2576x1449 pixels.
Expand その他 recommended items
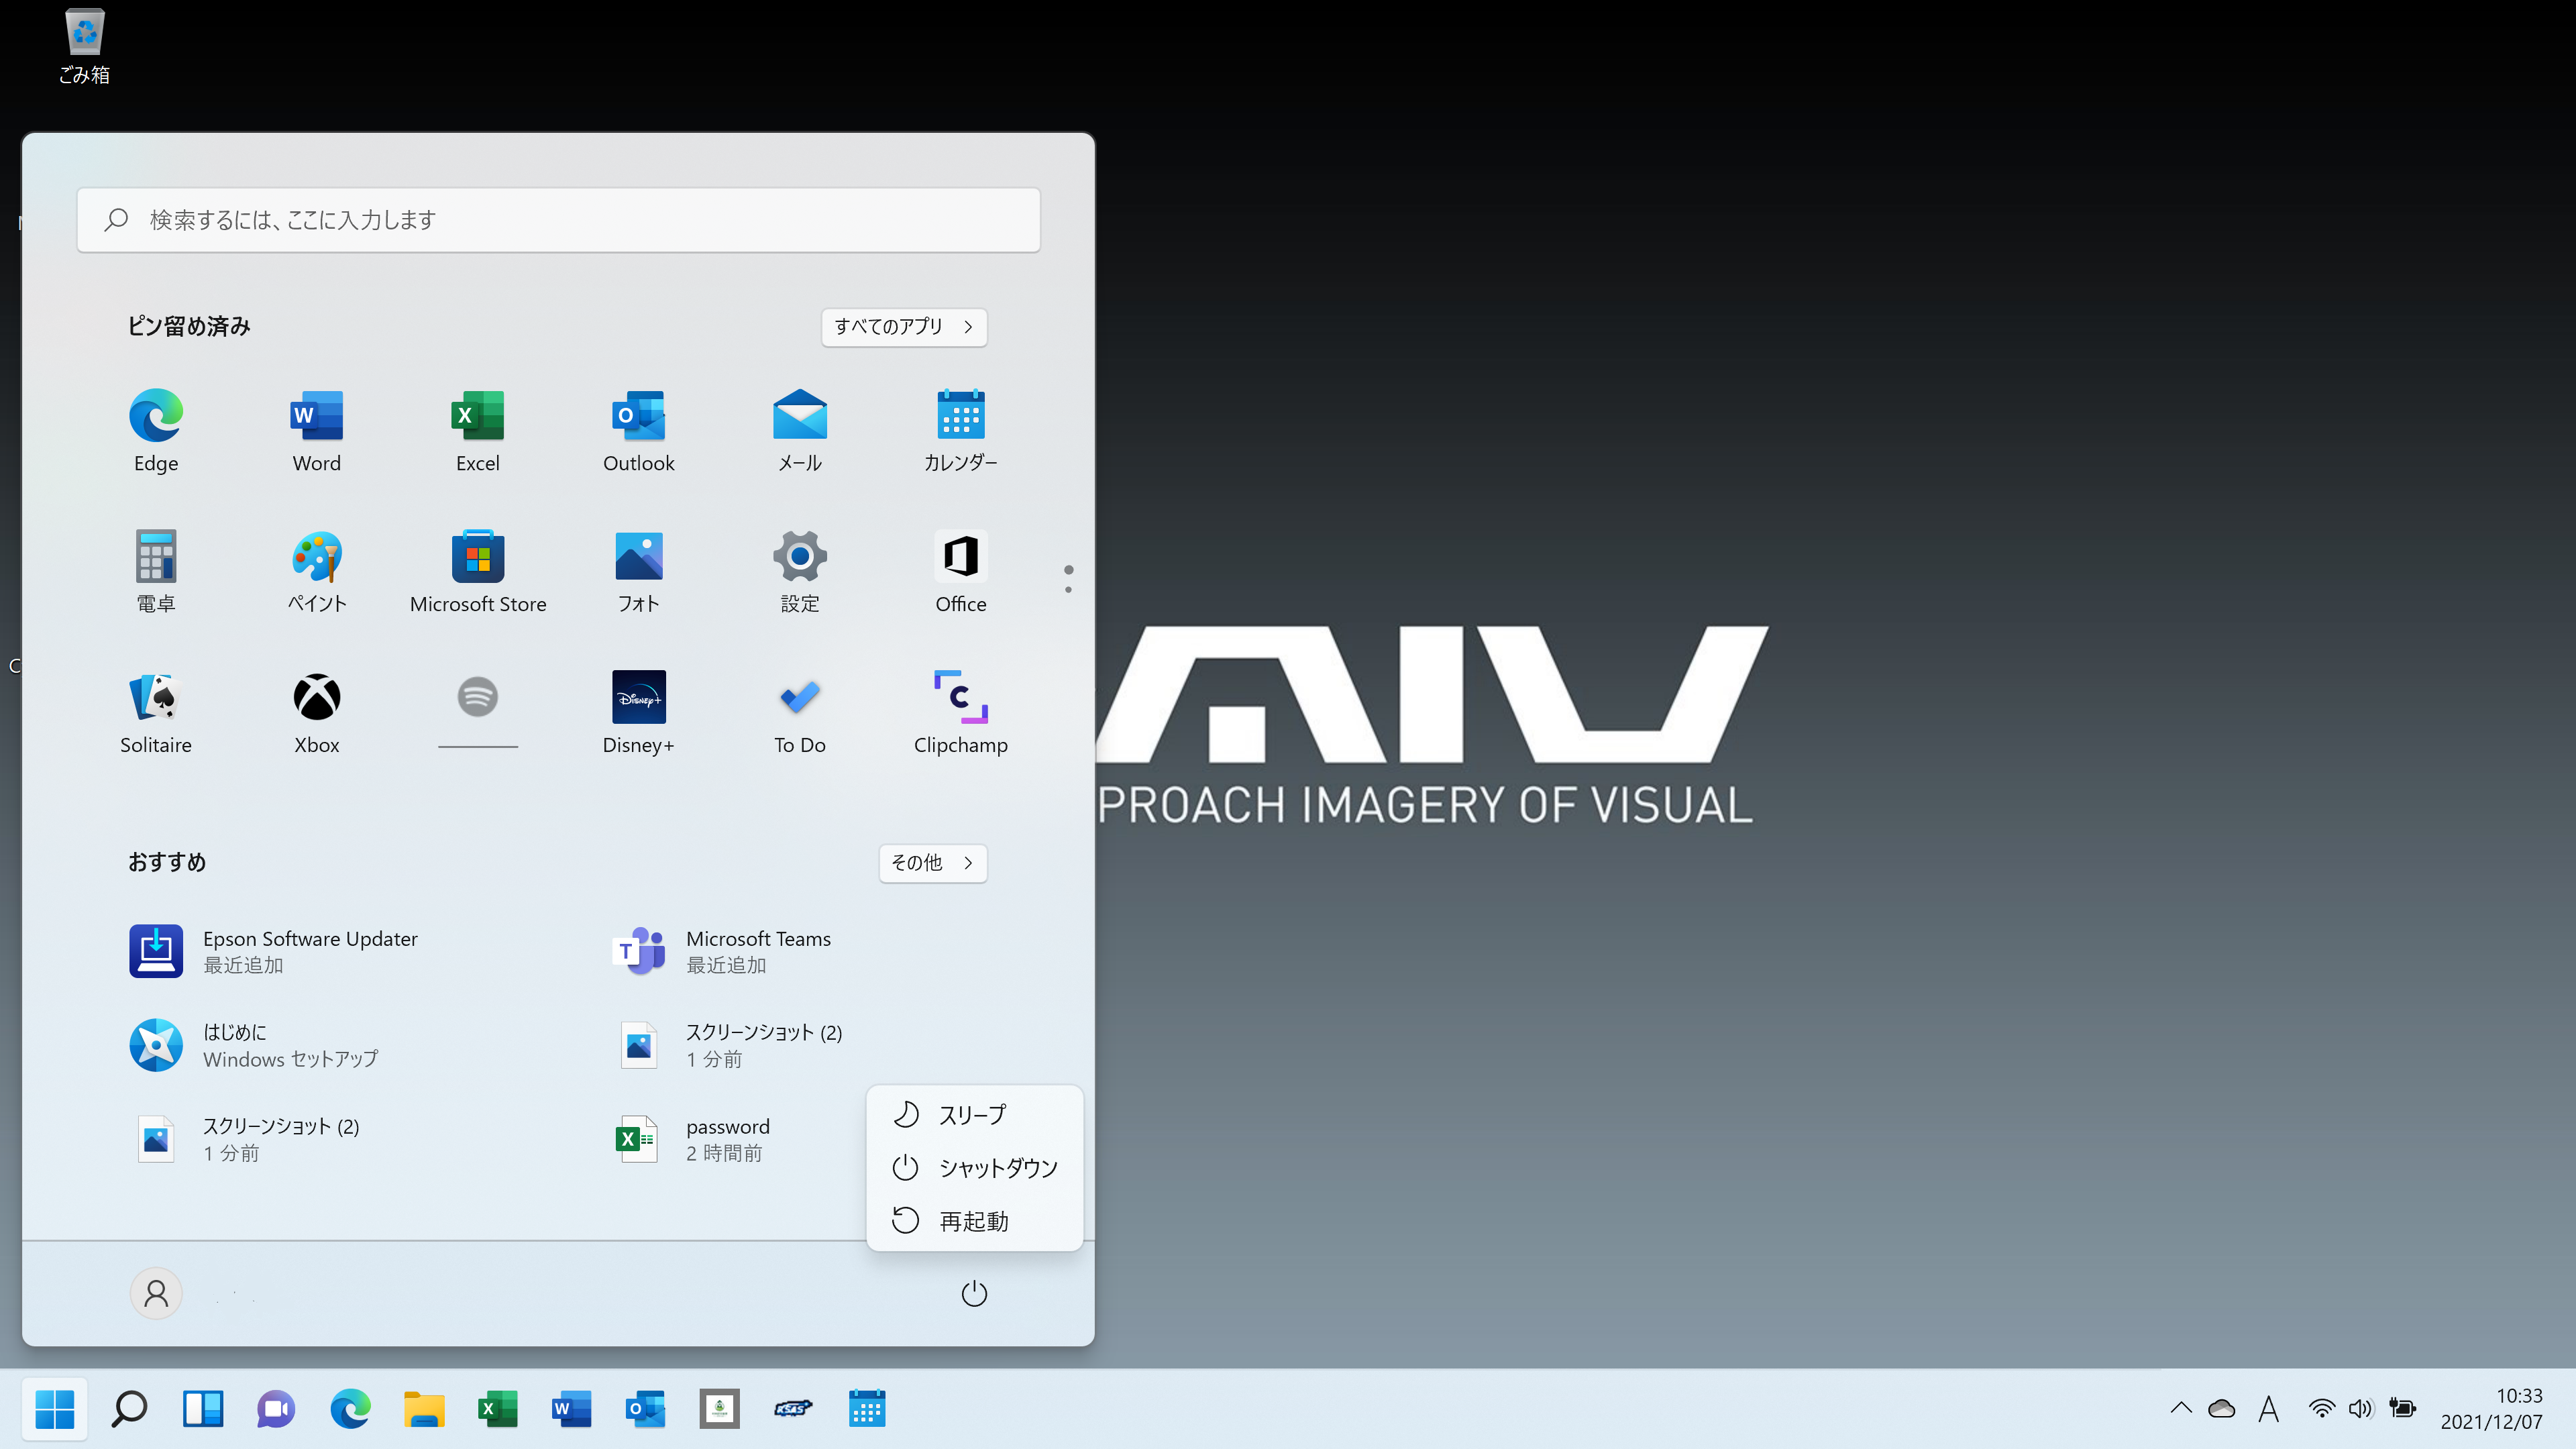[x=932, y=863]
